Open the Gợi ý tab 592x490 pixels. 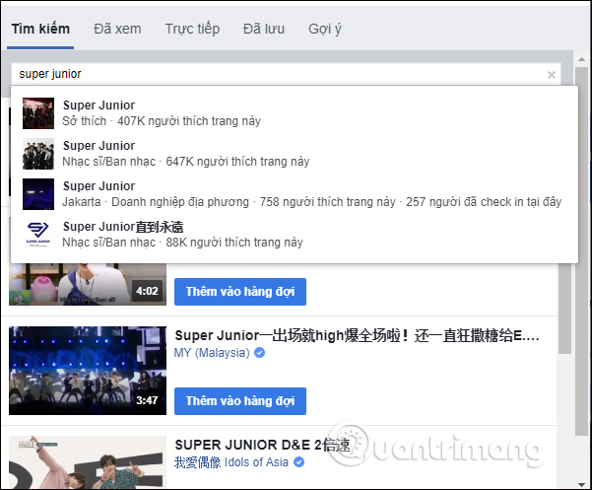(325, 29)
